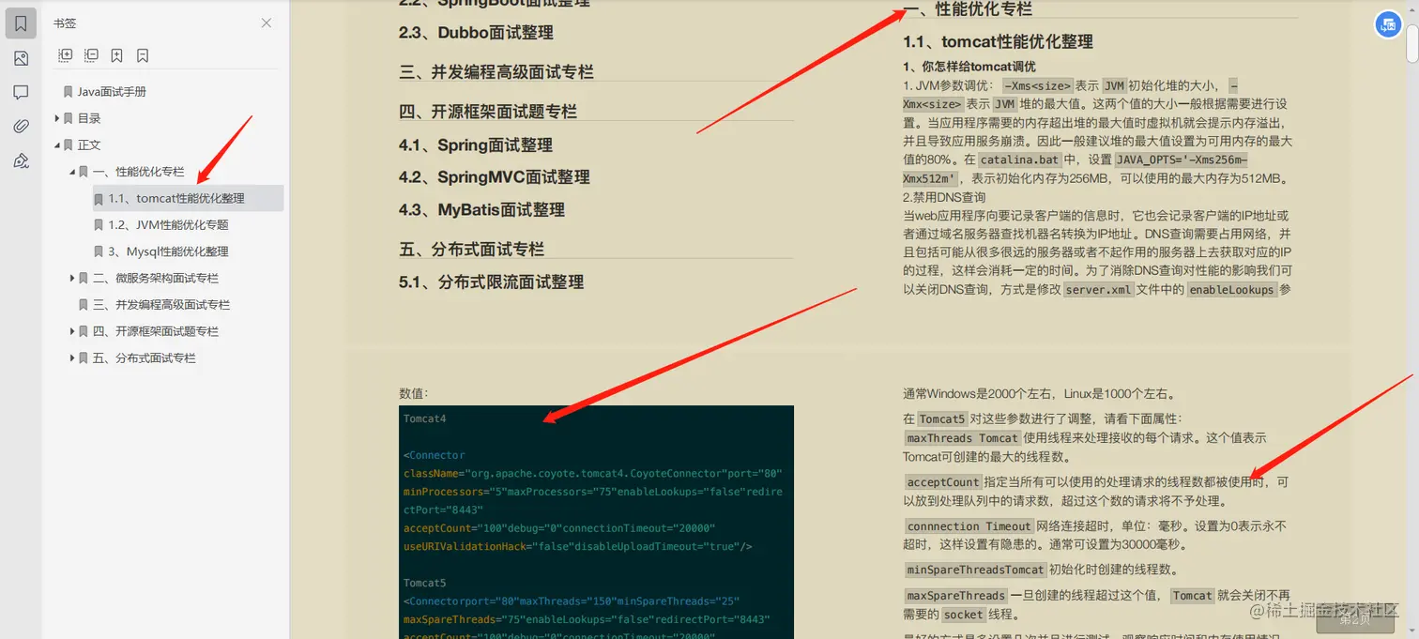The width and height of the screenshot is (1419, 639).
Task: Click the add bookmark icon with plus
Action: point(116,55)
